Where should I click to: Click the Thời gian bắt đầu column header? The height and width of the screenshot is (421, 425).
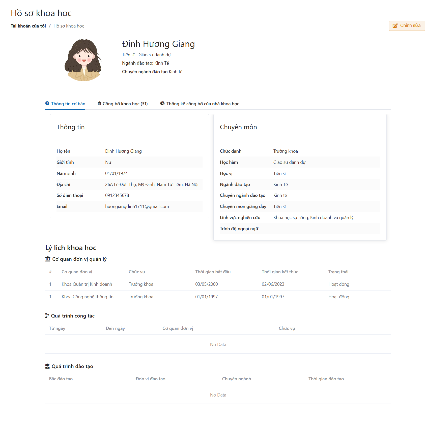pos(213,272)
